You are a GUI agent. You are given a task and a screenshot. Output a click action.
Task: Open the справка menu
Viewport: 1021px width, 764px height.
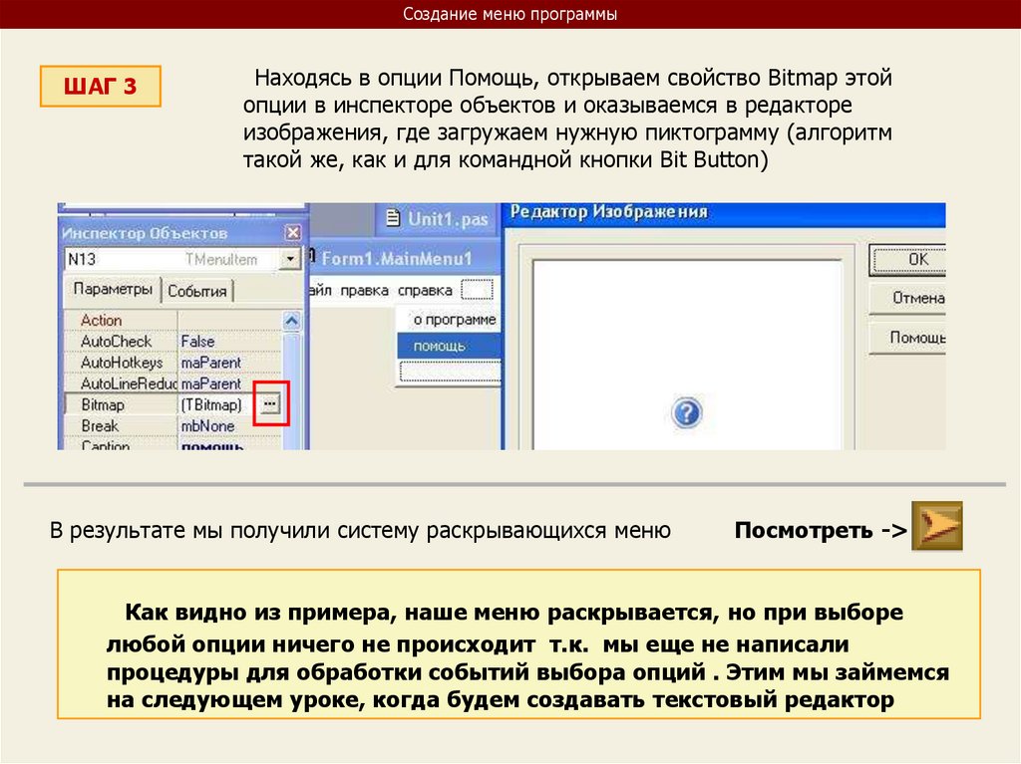(425, 290)
